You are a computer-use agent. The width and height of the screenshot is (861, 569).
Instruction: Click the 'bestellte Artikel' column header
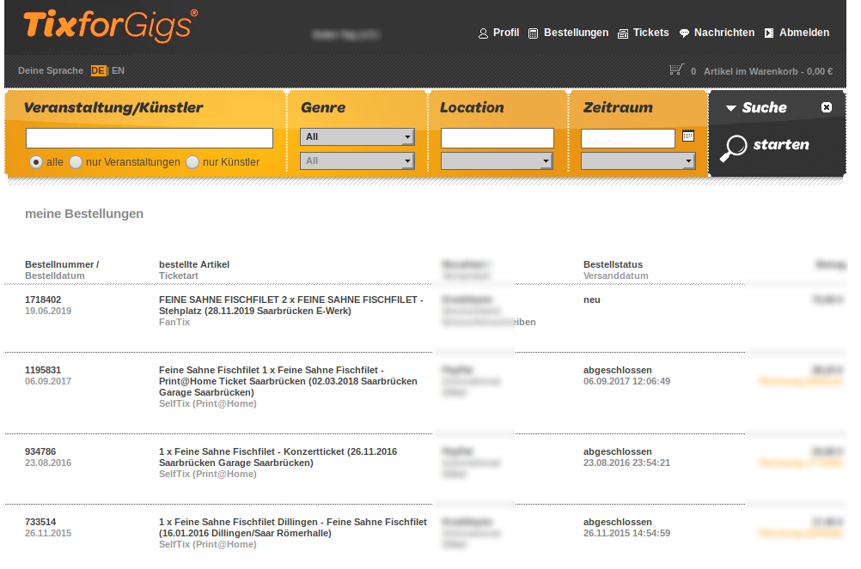(x=194, y=264)
